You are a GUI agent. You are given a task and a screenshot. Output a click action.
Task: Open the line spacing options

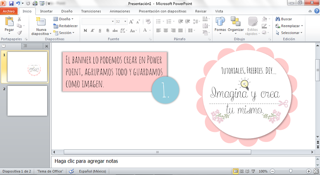click(196, 21)
